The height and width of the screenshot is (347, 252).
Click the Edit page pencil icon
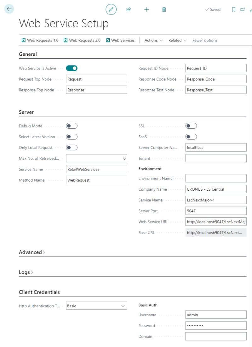[111, 9]
